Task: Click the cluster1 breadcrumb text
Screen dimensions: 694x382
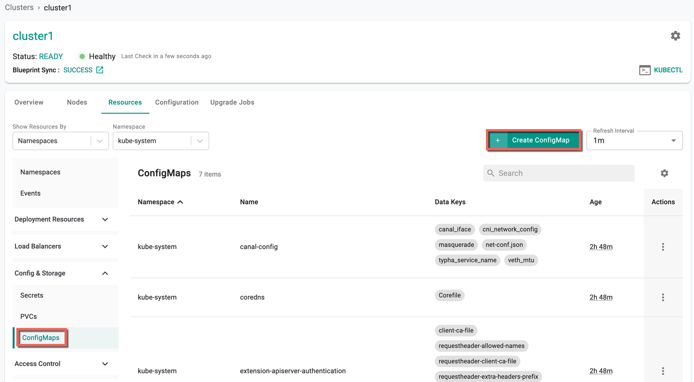Action: point(58,8)
